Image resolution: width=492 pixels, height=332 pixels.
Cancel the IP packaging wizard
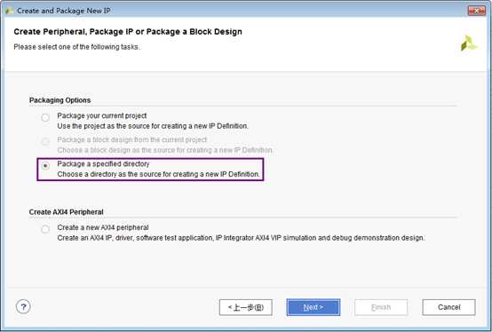tap(448, 307)
